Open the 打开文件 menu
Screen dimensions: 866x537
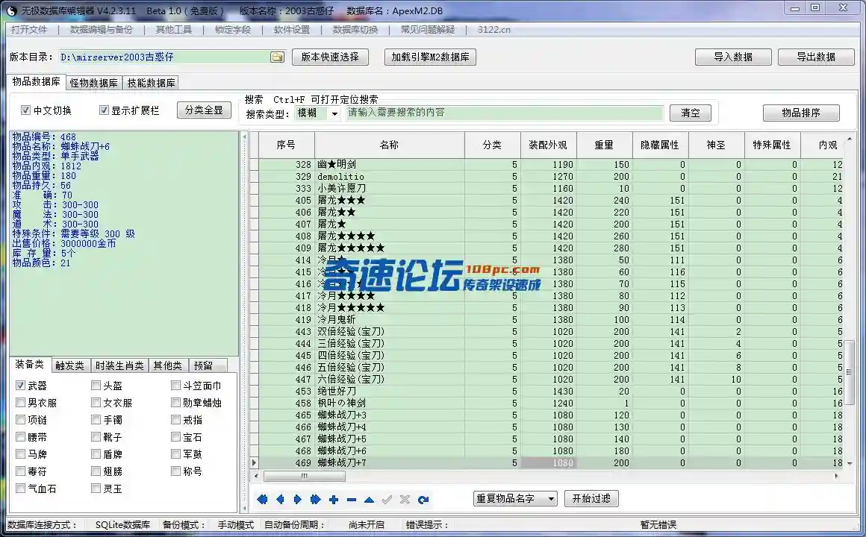29,29
